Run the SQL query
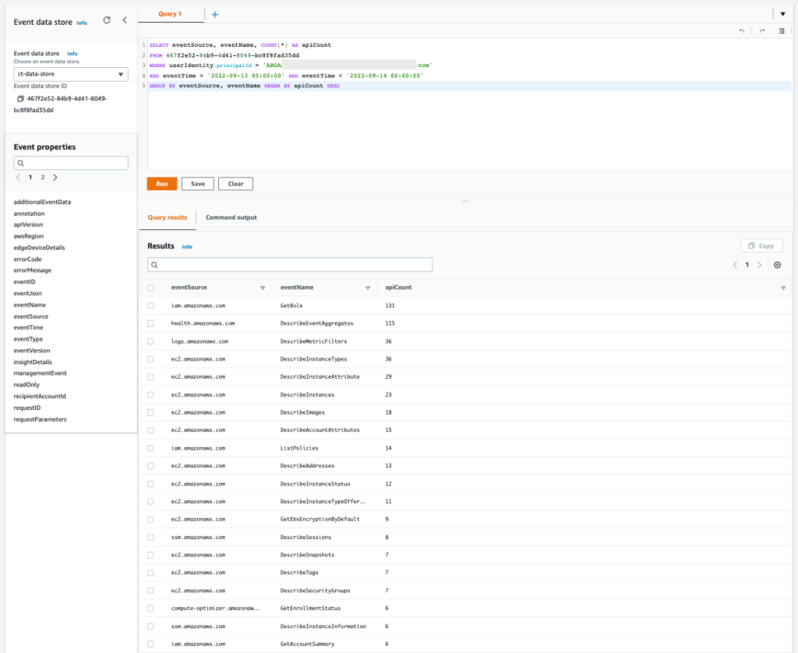This screenshot has height=653, width=798. [x=161, y=183]
